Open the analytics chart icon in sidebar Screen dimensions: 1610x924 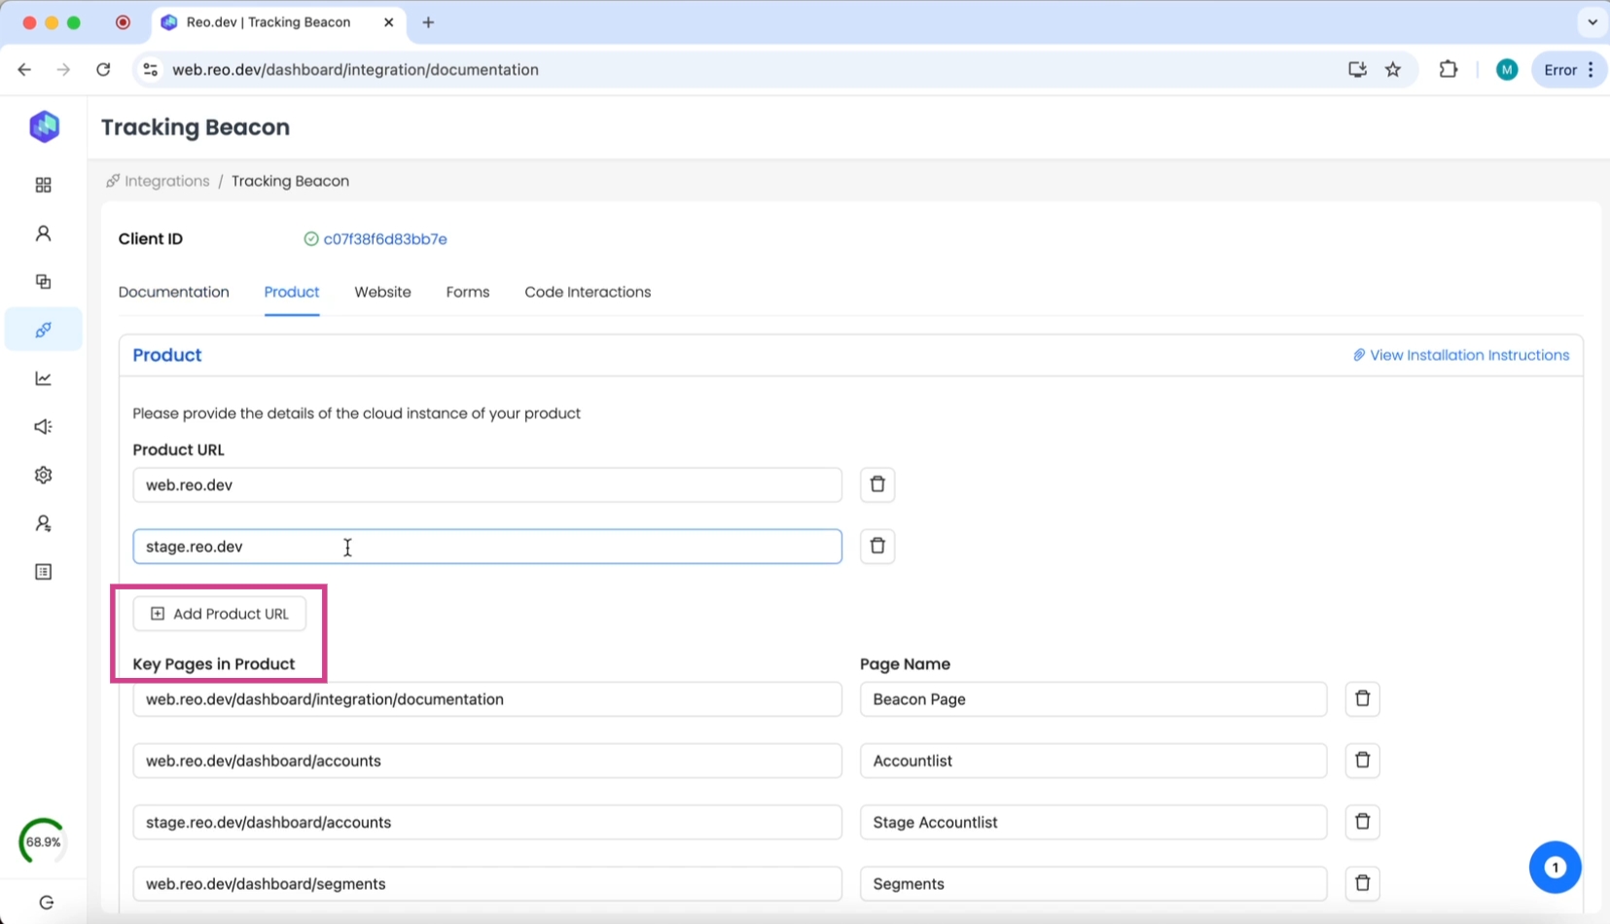pos(43,378)
